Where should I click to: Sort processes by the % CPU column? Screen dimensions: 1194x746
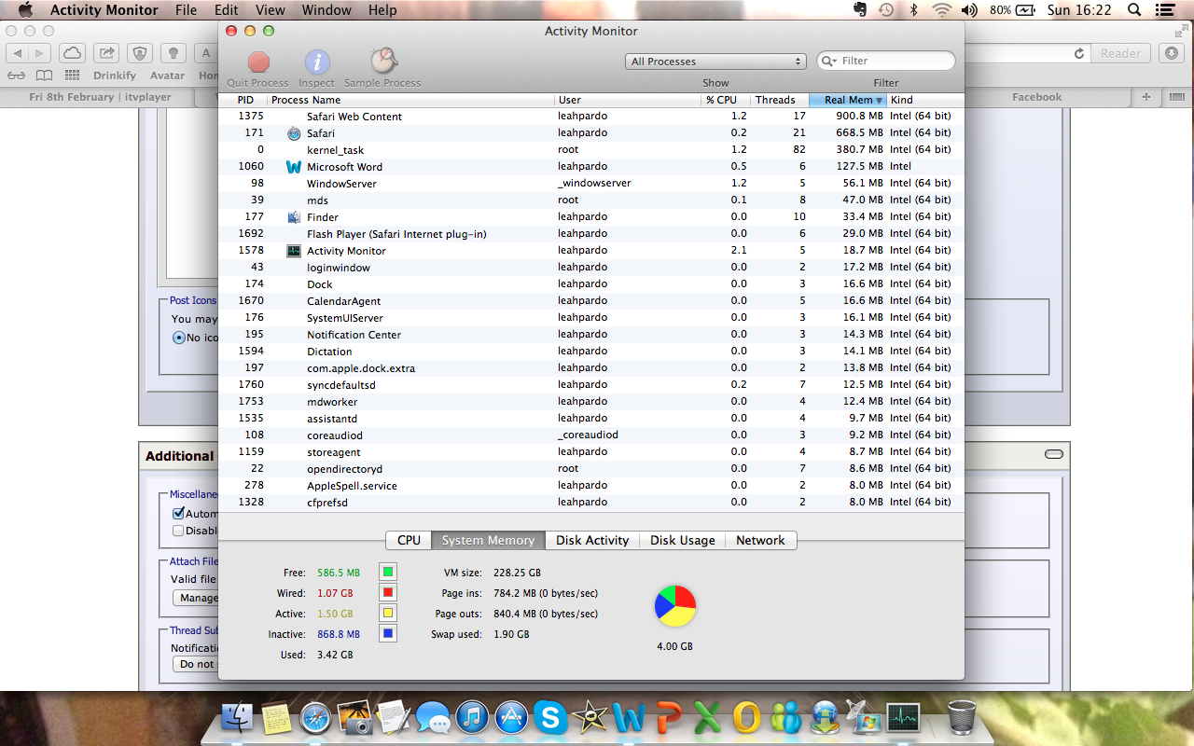pyautogui.click(x=727, y=100)
